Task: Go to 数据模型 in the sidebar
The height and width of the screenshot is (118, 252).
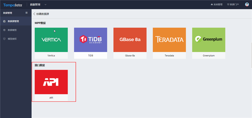Action: (x=16, y=30)
